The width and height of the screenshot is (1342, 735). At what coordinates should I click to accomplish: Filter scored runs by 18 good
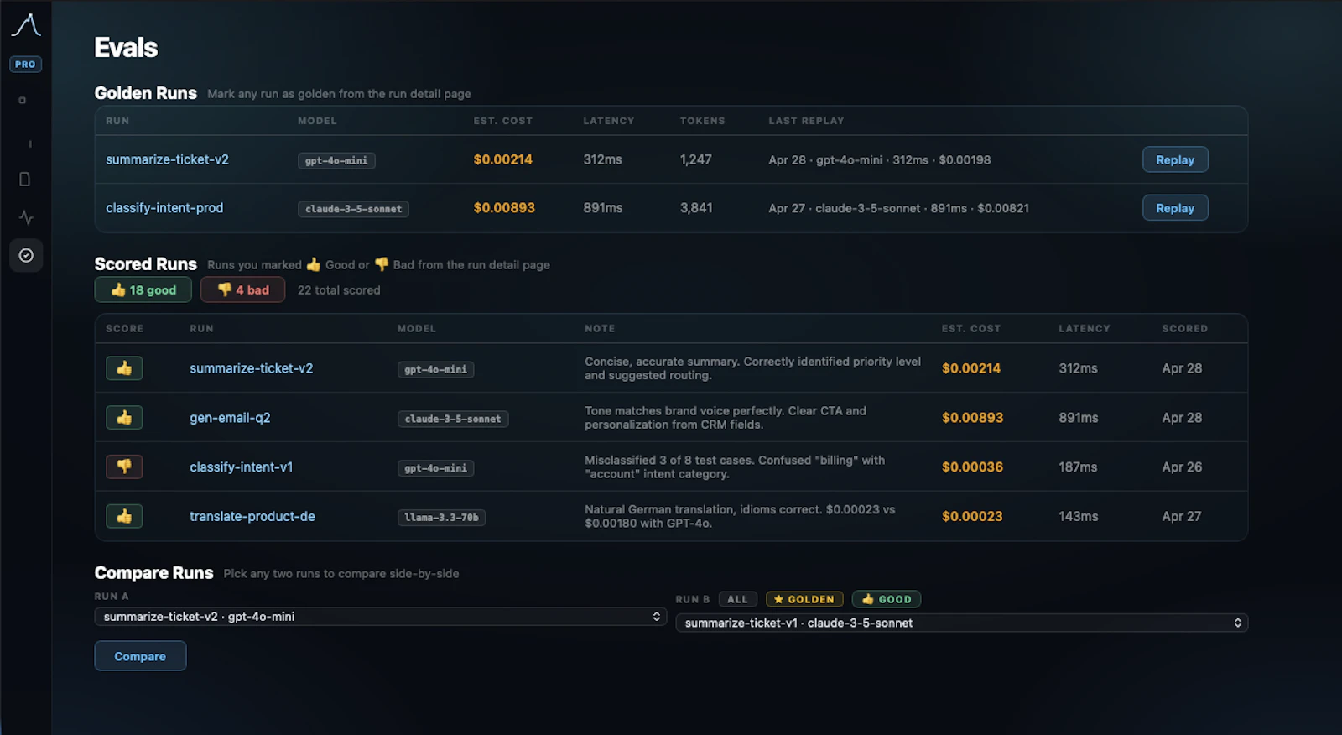[143, 289]
